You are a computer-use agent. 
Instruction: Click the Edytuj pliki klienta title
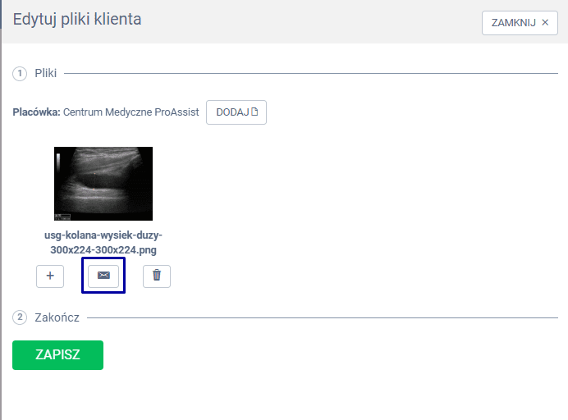[77, 19]
